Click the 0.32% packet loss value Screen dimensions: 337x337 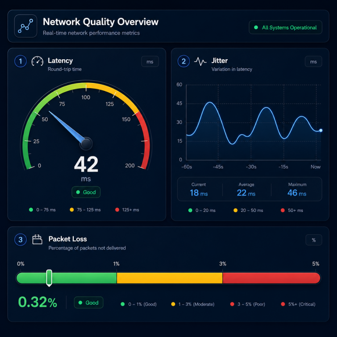pyautogui.click(x=38, y=302)
